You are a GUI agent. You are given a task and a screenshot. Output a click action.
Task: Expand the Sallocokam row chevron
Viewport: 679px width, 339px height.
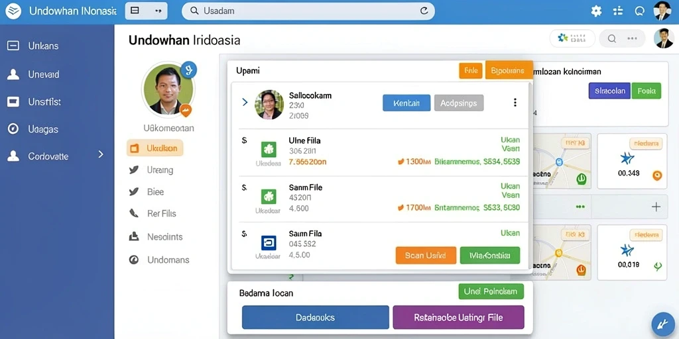[x=245, y=102]
